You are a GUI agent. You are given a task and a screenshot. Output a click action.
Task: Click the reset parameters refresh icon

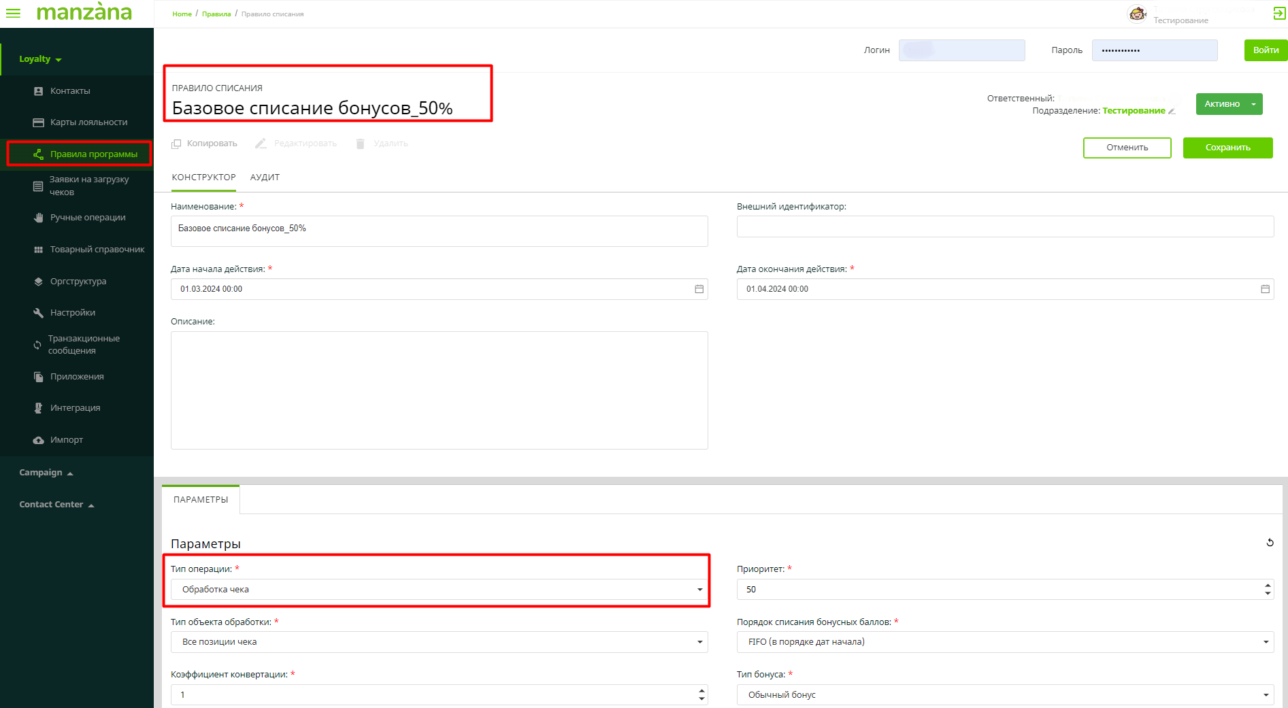[x=1270, y=543]
